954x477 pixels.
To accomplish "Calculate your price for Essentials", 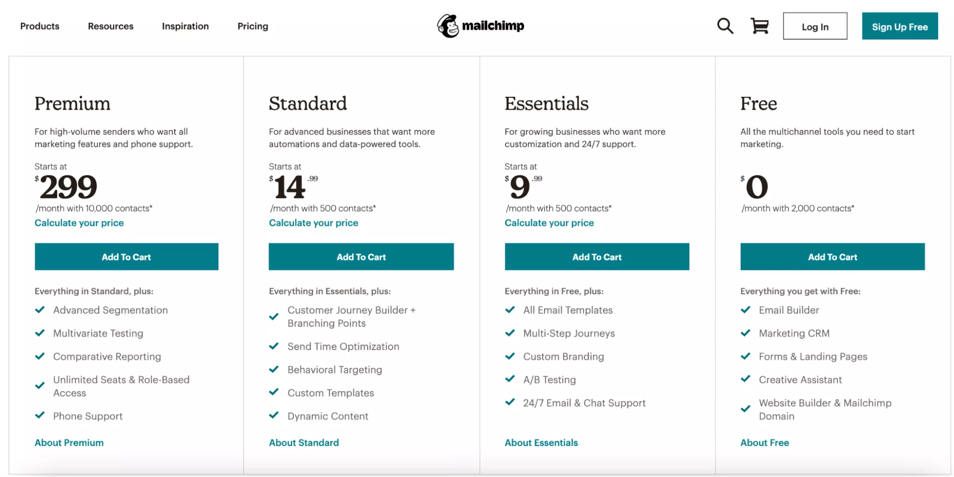I will point(549,222).
